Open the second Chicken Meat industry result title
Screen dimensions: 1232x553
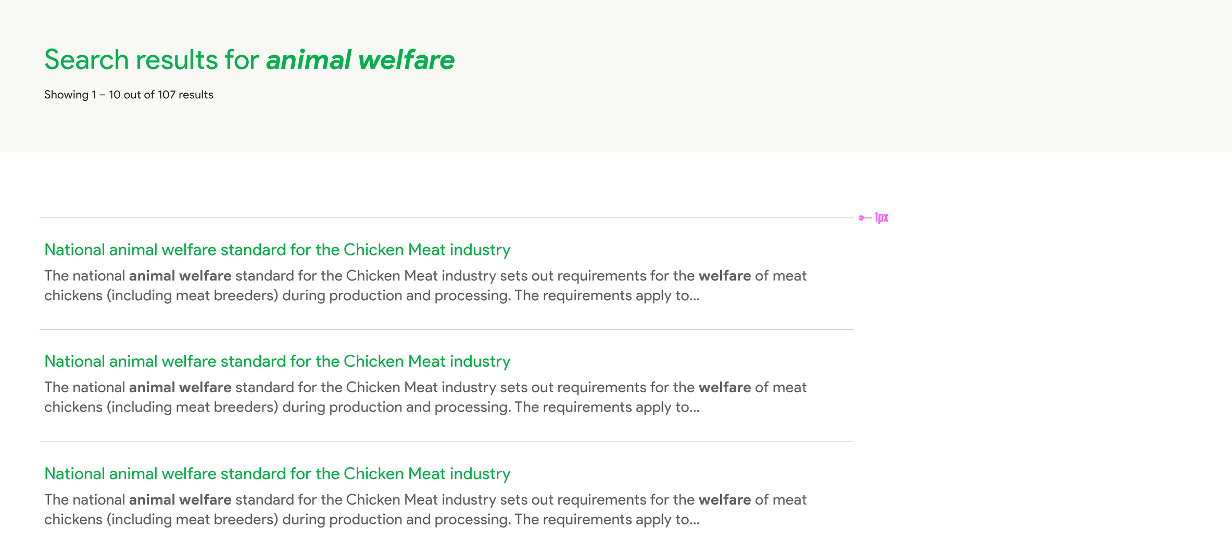click(x=277, y=362)
